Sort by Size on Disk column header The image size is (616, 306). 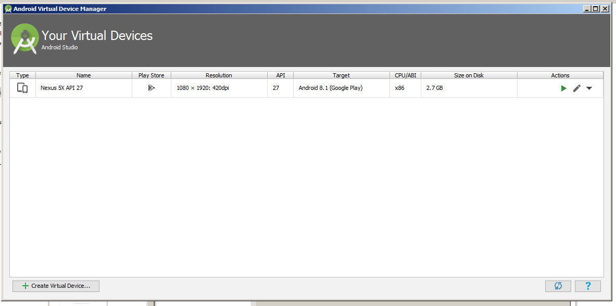coord(469,75)
